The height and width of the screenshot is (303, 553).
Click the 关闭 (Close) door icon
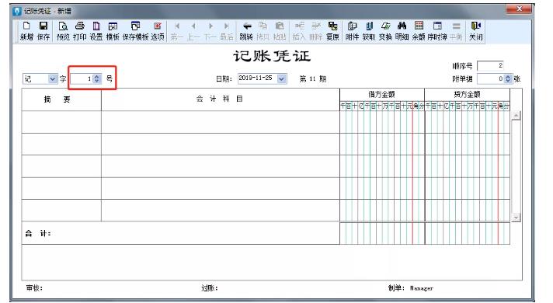coord(476,30)
